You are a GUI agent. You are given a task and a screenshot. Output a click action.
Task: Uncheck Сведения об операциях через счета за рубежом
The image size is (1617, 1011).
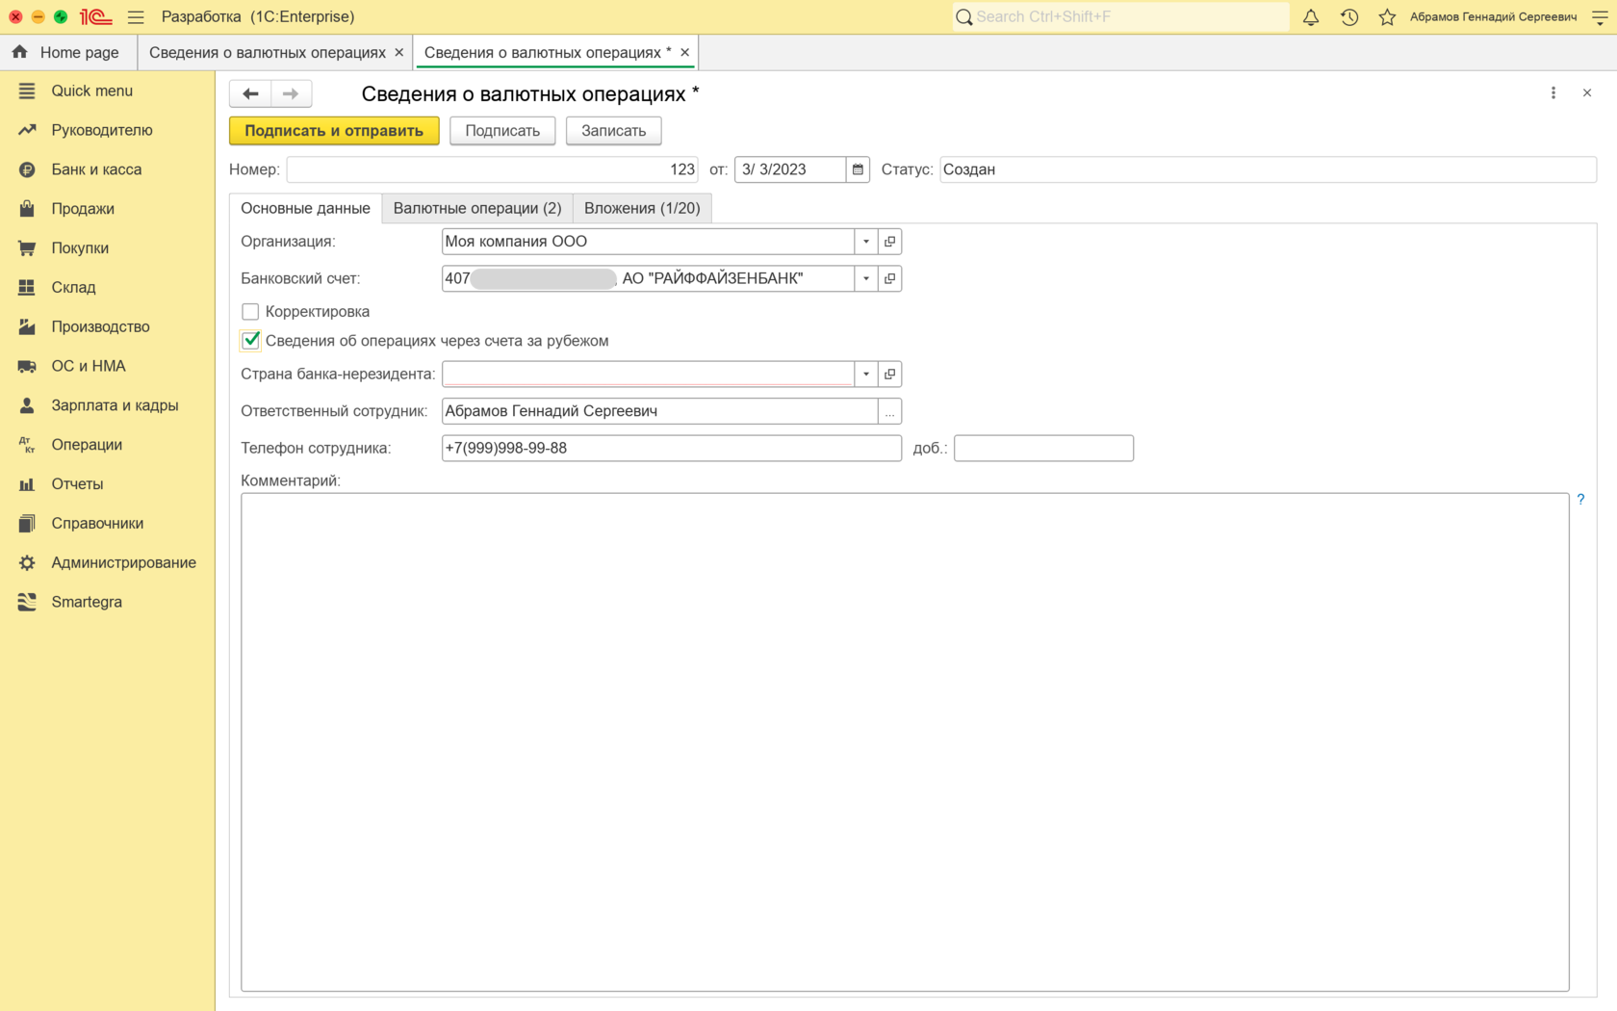point(250,340)
